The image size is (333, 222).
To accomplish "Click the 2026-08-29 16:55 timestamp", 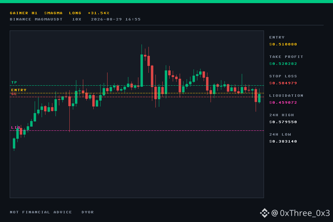I will point(116,19).
